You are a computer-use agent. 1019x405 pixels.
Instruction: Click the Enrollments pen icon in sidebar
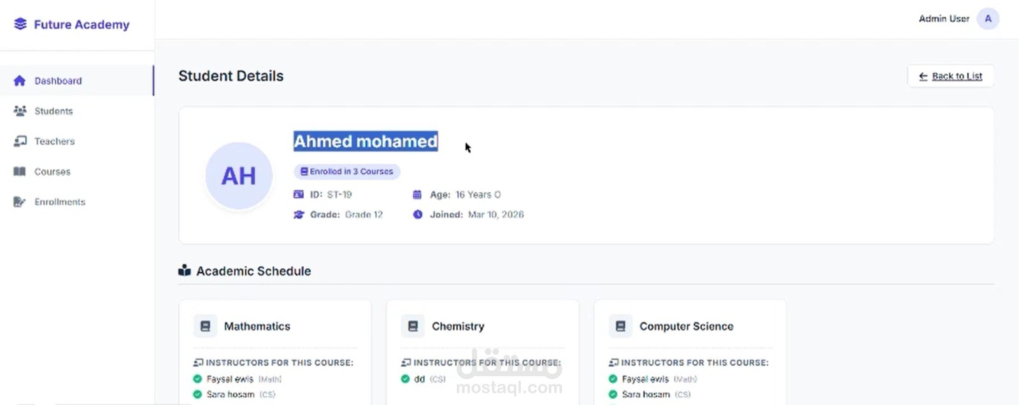(20, 202)
